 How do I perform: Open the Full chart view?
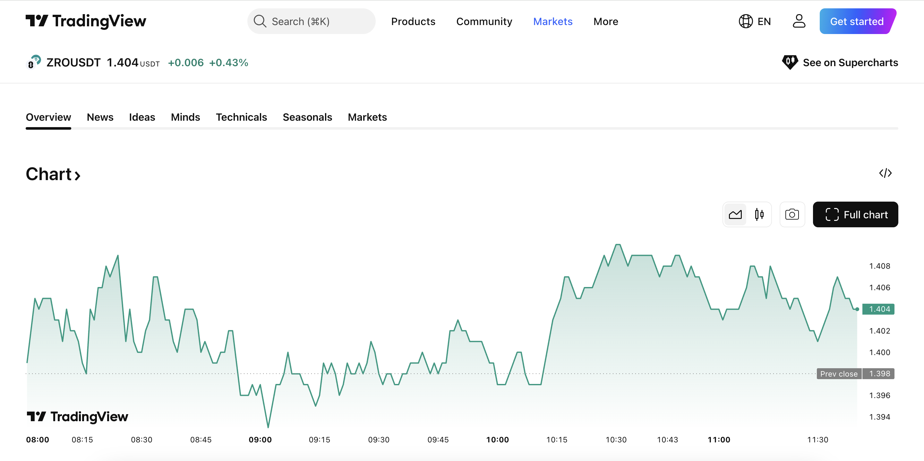856,214
